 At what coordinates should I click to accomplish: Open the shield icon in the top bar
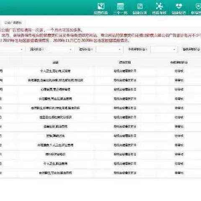pyautogui.click(x=198, y=6)
